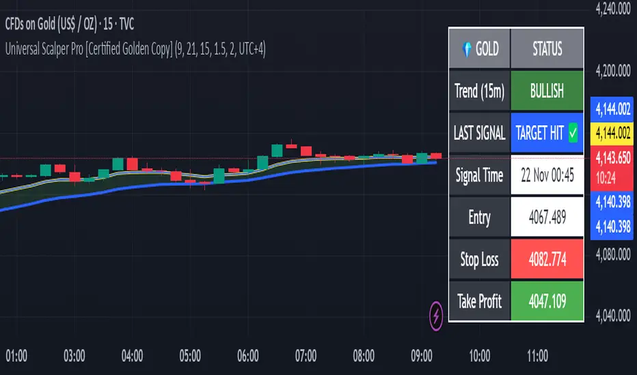Click the 05:00 time axis label
This screenshot has height=375, width=637.
(190, 356)
